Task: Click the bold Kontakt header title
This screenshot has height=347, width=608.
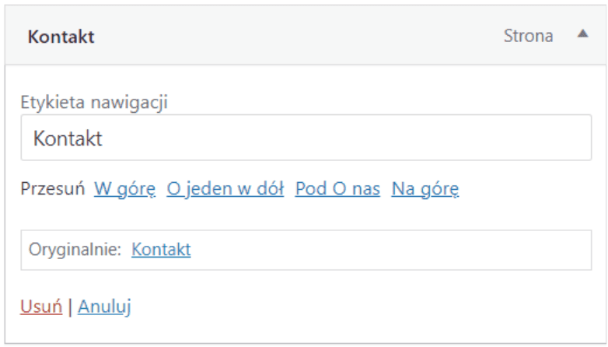Action: (61, 37)
